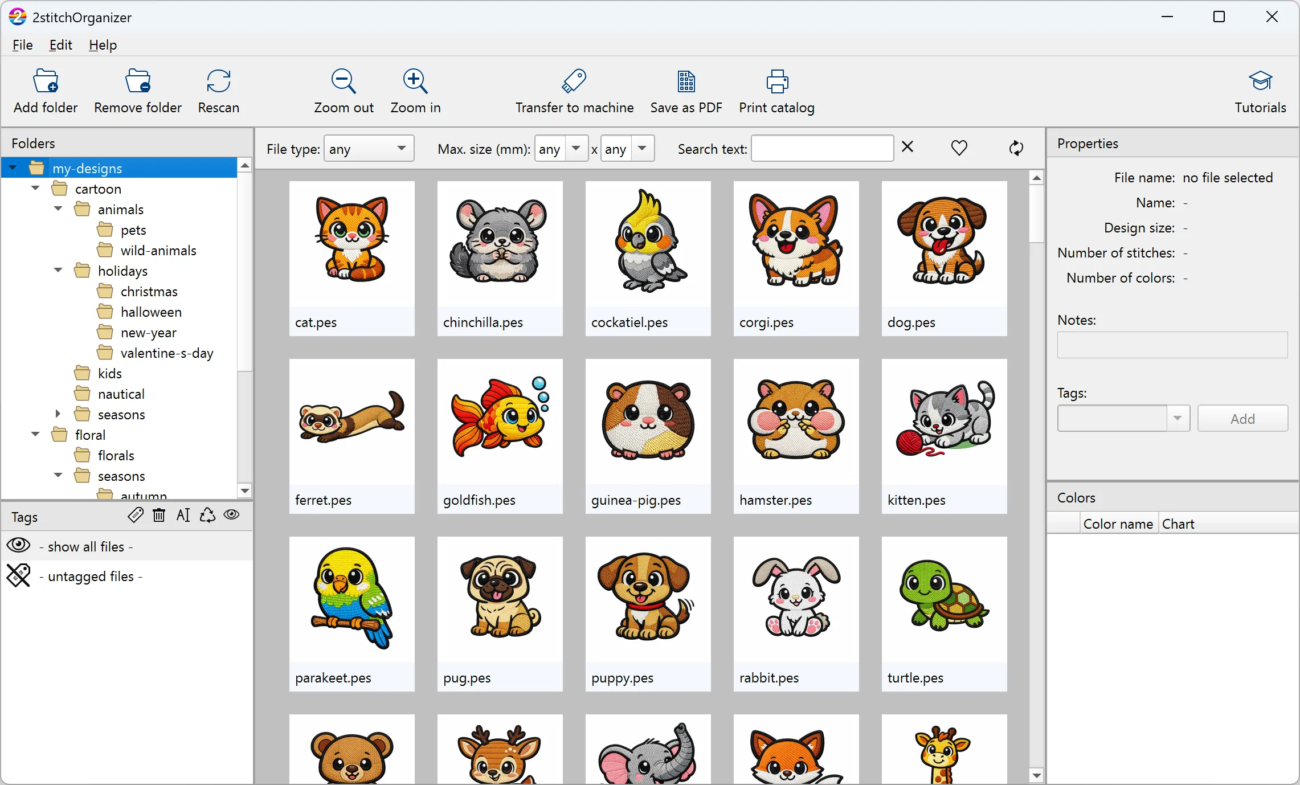
Task: Click the Zoom in magnifier icon
Action: (x=415, y=81)
